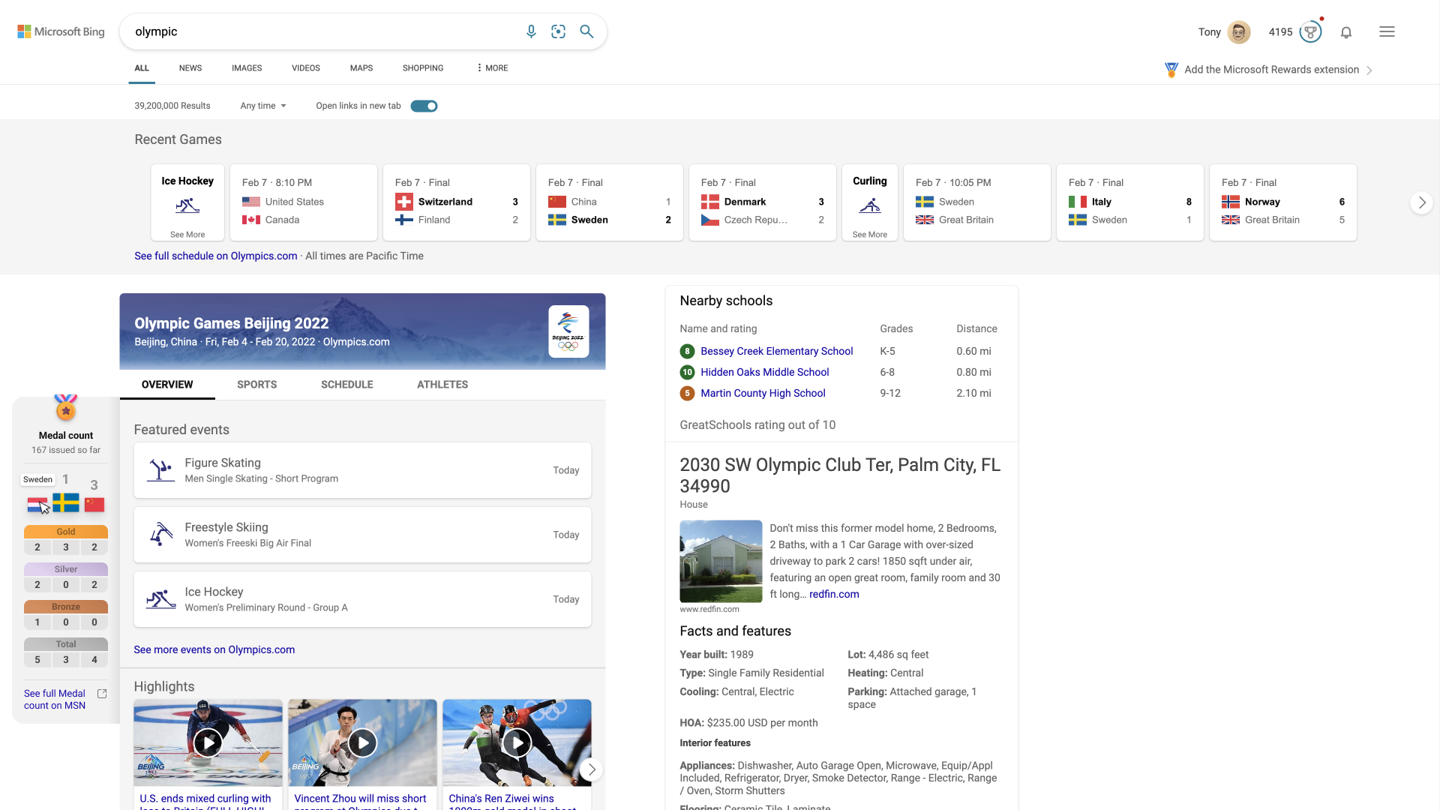Expand the Any time filter dropdown
1440x810 pixels.
pyautogui.click(x=263, y=106)
